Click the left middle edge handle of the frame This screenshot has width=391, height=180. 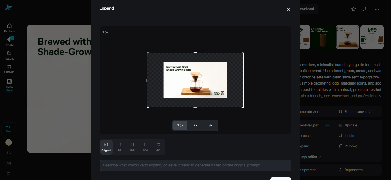click(x=148, y=80)
